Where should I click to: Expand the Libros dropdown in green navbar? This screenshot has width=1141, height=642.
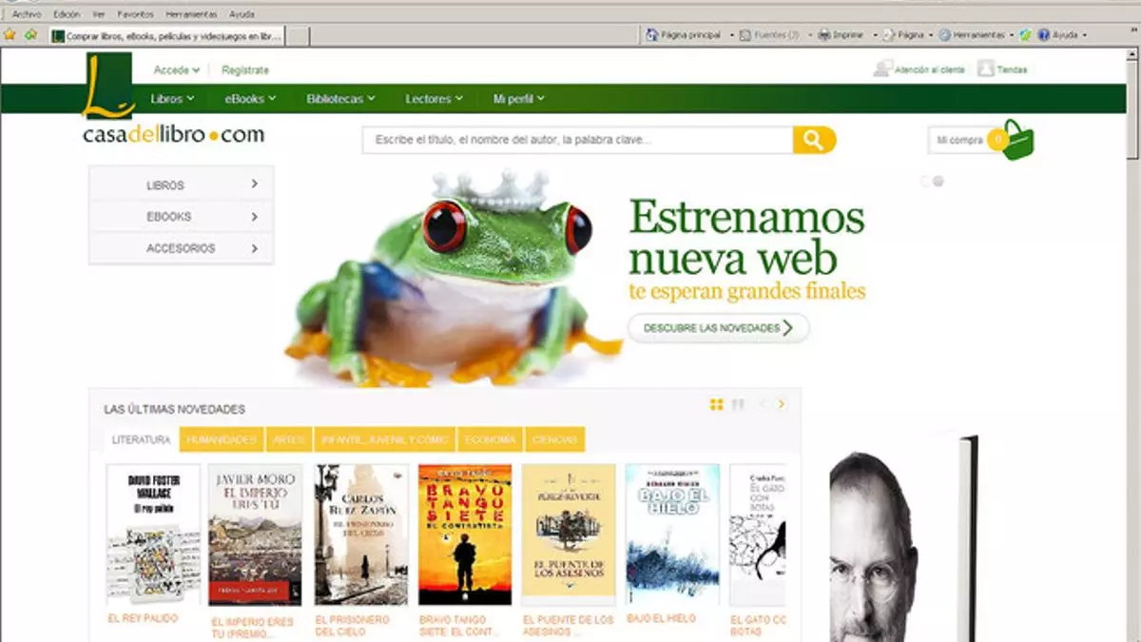(172, 99)
